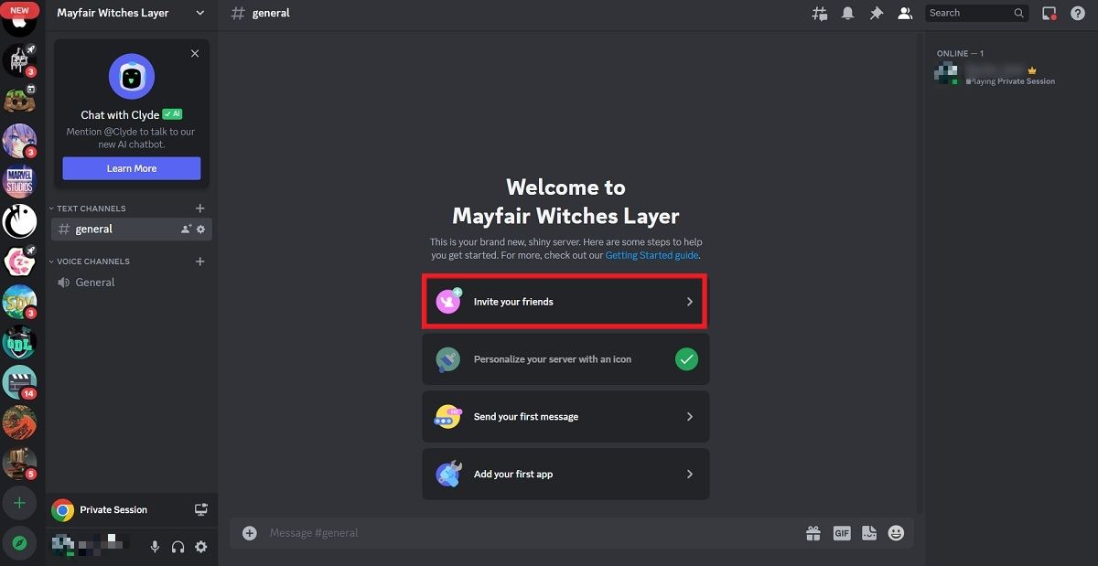Open the GIF picker
Image resolution: width=1098 pixels, height=566 pixels.
tap(841, 532)
